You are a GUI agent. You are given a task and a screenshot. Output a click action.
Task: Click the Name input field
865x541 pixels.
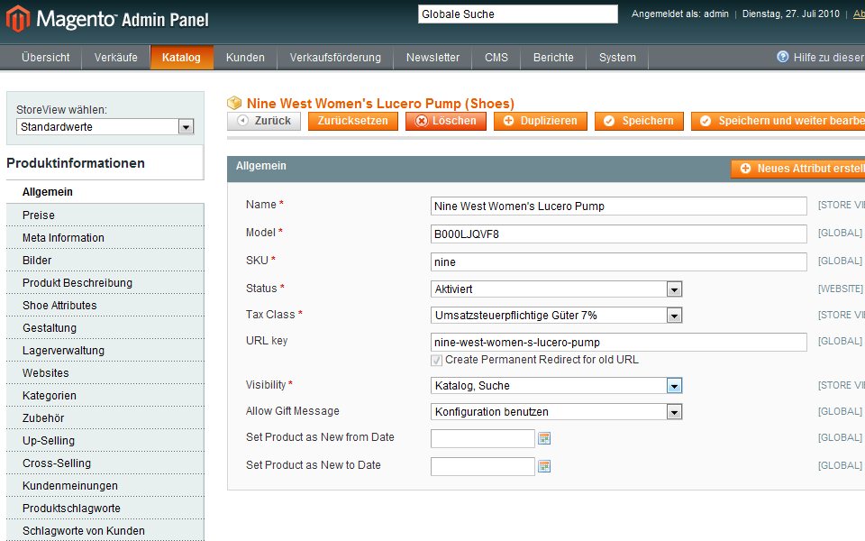coord(618,206)
